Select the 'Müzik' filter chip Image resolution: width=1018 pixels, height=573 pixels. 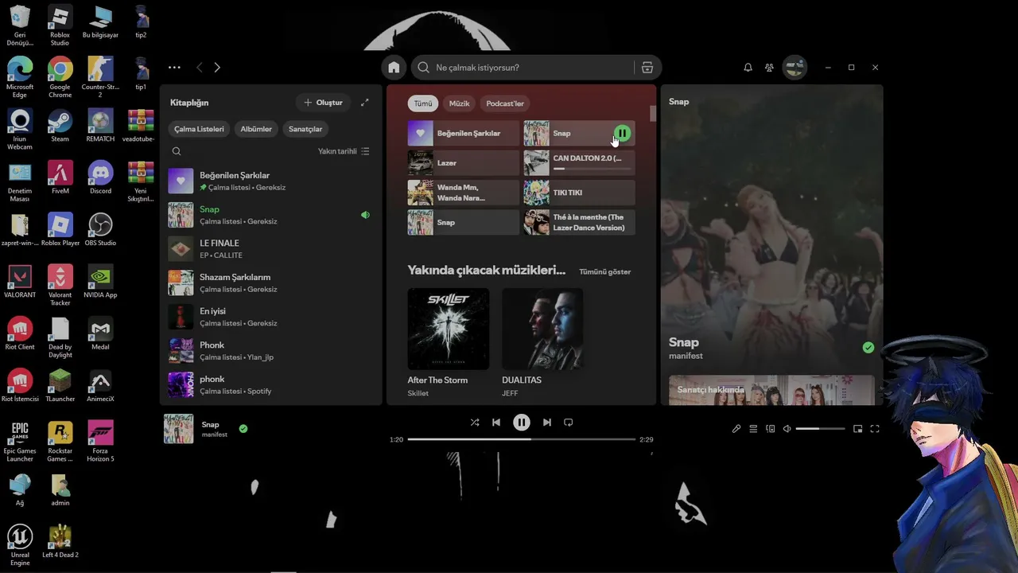[460, 103]
